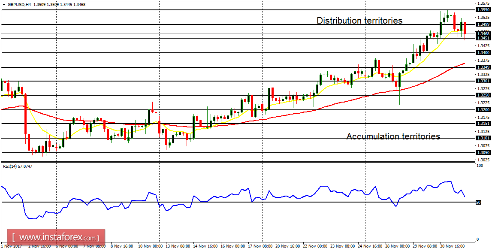Click the 1.3400 price level tag
Image resolution: width=492 pixels, height=251 pixels.
click(x=483, y=53)
